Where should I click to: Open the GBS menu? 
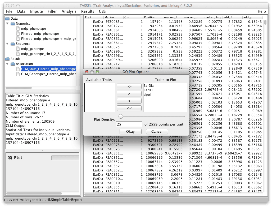pos(102,11)
